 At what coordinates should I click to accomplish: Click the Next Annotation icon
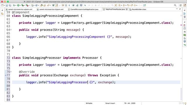119,5
